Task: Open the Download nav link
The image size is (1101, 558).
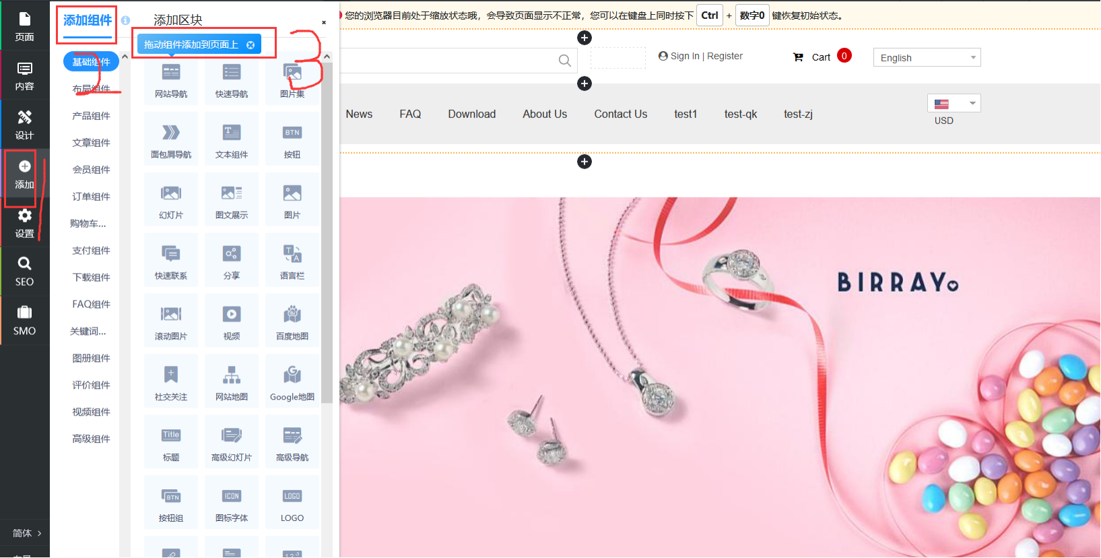Action: 472,114
